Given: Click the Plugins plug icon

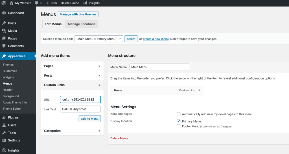Looking at the screenshot, I should 4,117.
